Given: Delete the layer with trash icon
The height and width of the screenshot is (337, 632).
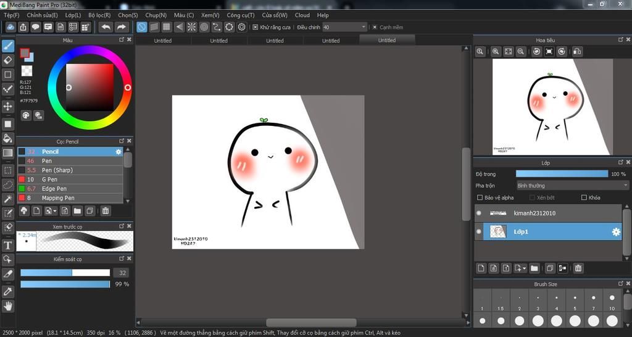Looking at the screenshot, I should tap(578, 268).
